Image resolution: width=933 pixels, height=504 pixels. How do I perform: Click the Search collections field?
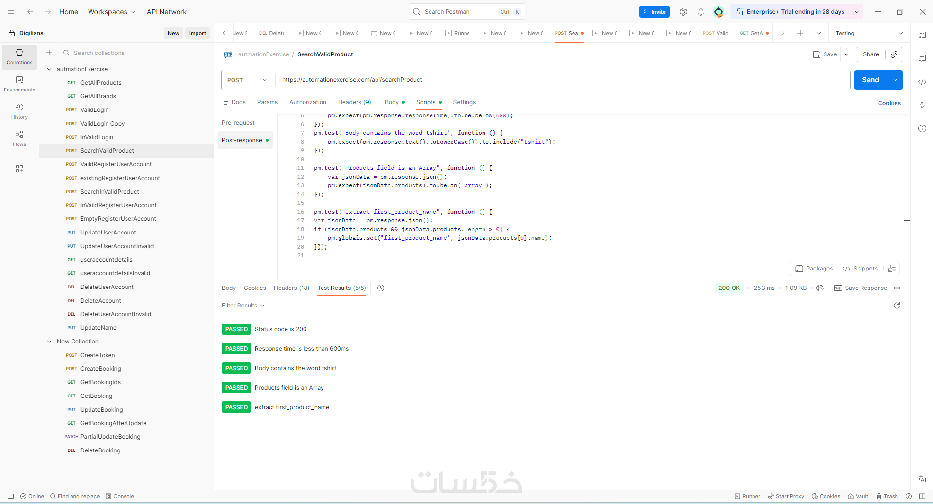point(134,53)
